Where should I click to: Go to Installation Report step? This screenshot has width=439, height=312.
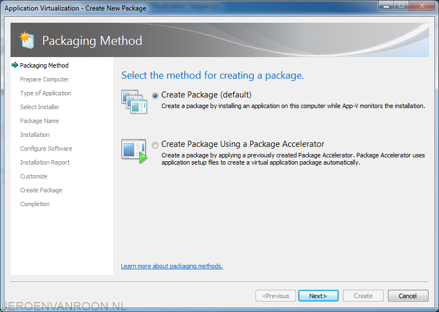[45, 162]
